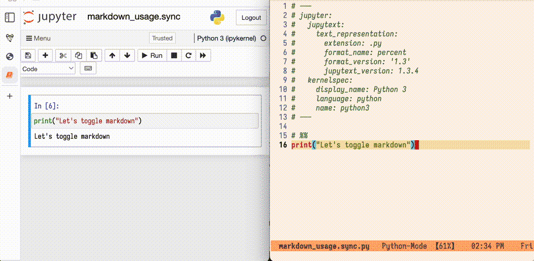Restart and run all with fast-forward icon

(x=203, y=55)
